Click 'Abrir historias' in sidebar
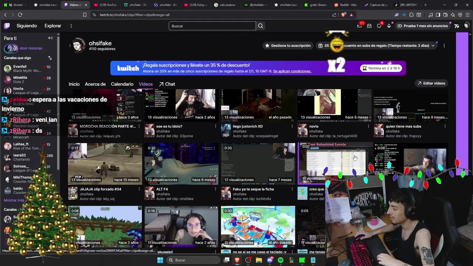 31,48
